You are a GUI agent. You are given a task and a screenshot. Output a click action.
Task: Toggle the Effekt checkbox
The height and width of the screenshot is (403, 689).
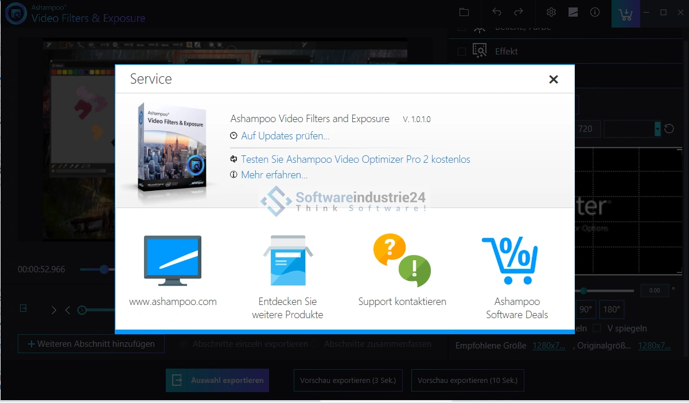point(462,52)
